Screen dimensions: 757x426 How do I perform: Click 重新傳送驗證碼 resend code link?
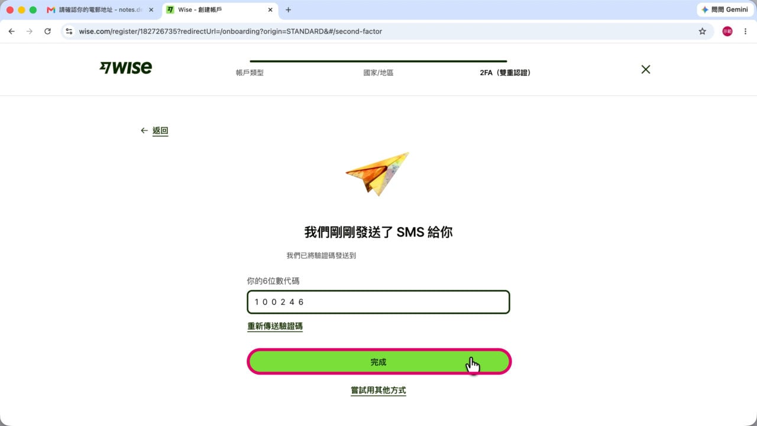click(275, 326)
